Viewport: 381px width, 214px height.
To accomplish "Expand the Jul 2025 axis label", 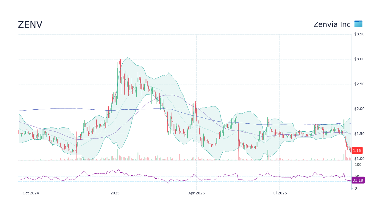I will click(279, 193).
